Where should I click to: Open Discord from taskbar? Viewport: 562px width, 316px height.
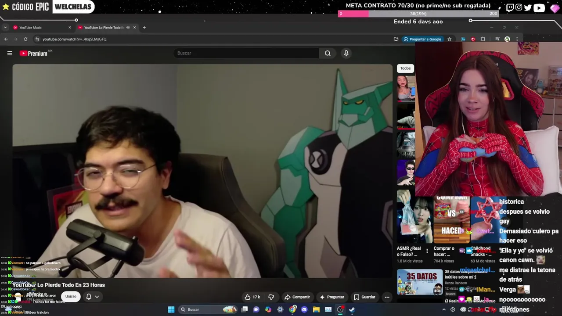pyautogui.click(x=304, y=309)
